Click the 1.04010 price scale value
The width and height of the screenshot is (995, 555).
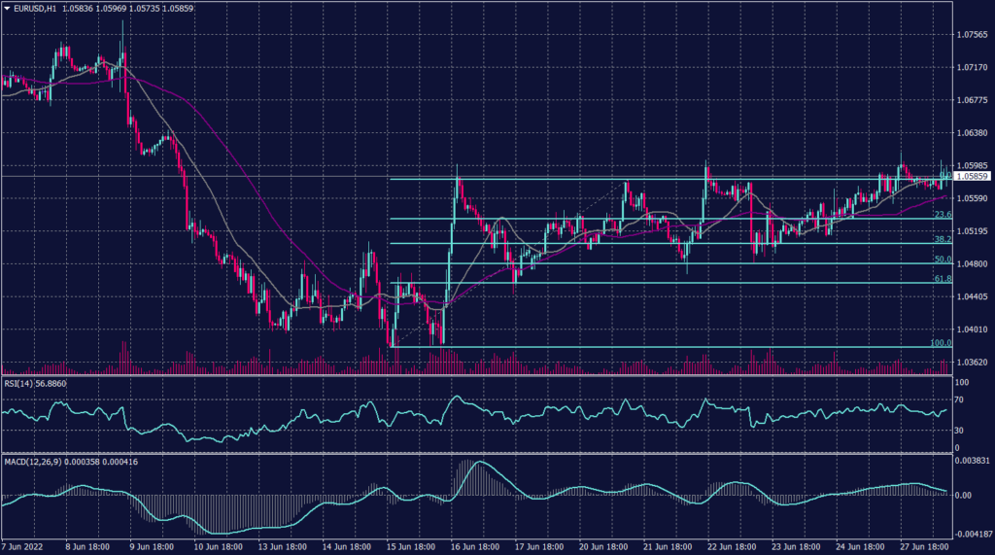point(972,329)
